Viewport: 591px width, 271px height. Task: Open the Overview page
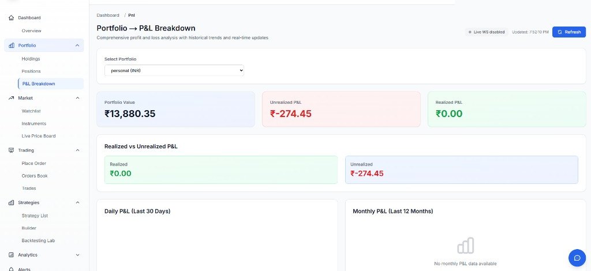(x=31, y=31)
